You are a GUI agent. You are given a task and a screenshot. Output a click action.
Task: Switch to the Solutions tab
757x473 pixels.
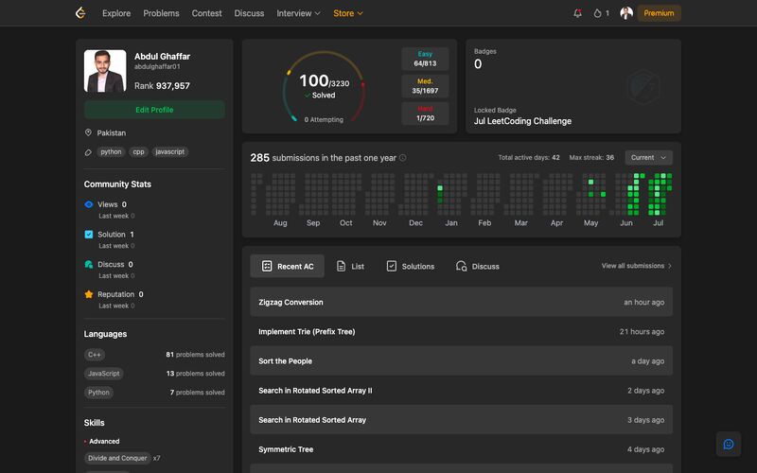[x=411, y=266]
